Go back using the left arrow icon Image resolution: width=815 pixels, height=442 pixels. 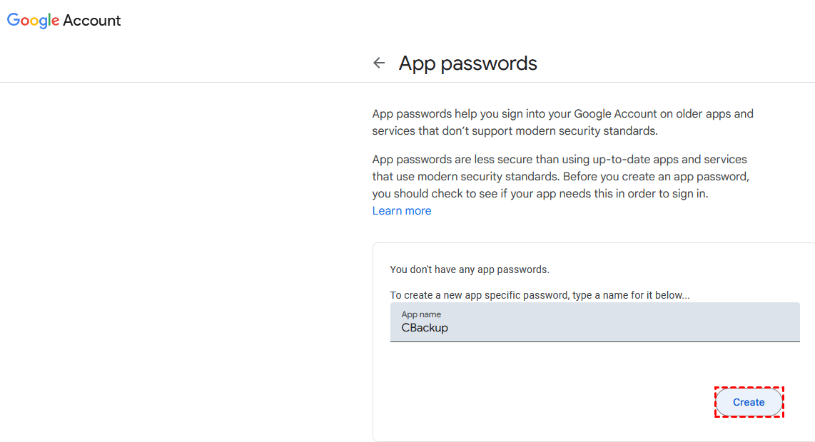[x=379, y=63]
